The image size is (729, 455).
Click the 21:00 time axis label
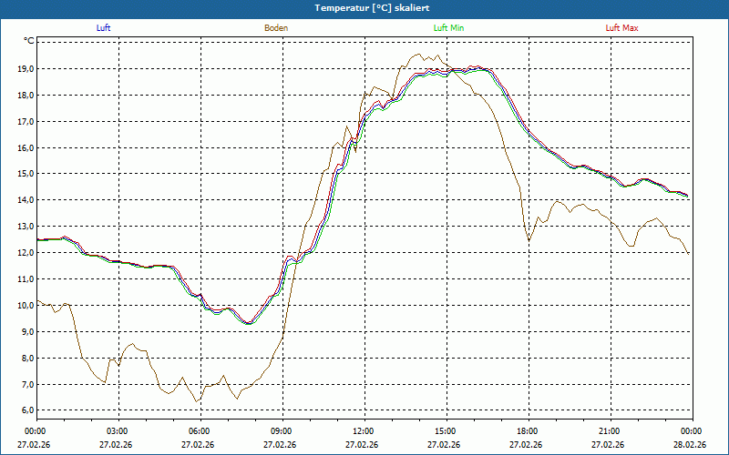[610, 431]
